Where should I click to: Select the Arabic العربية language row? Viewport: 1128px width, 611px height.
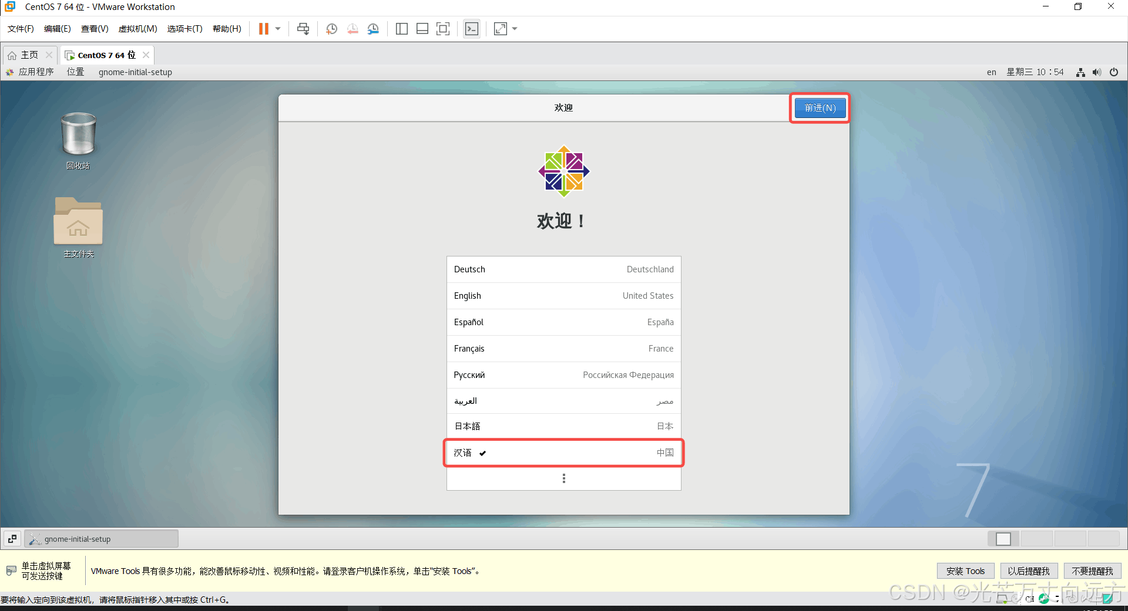564,401
